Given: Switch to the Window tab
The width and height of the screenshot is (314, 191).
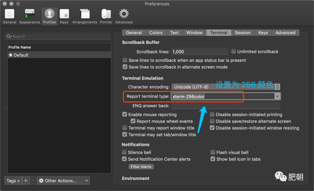Looking at the screenshot, I should tap(194, 33).
